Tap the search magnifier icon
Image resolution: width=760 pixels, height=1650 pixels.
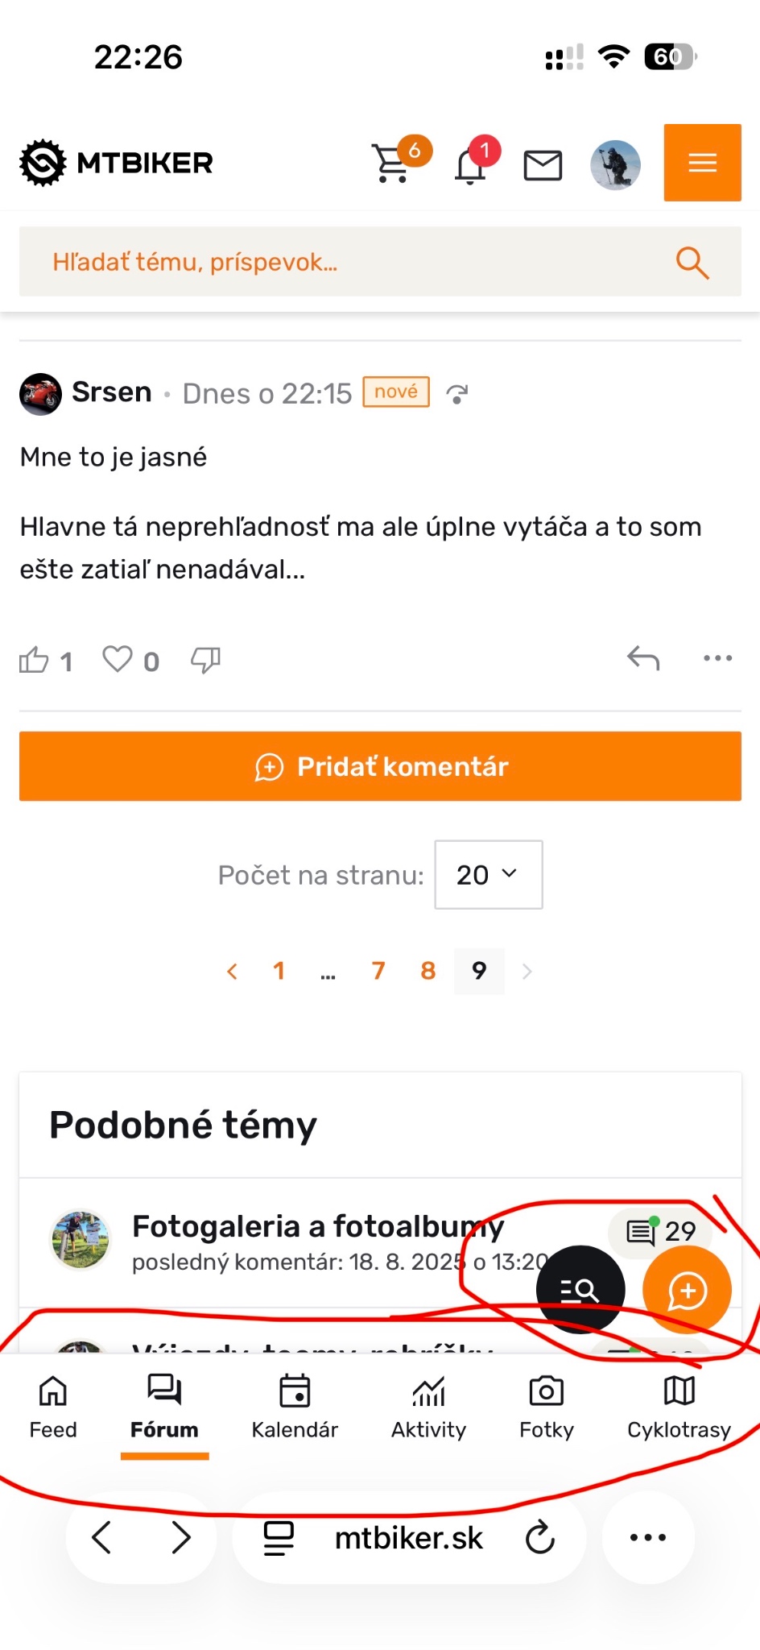(x=692, y=263)
